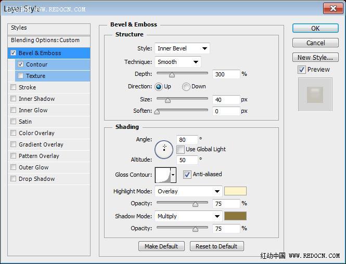Image resolution: width=346 pixels, height=264 pixels.
Task: Enable the Gradient Overlay checkbox
Action: (x=13, y=144)
